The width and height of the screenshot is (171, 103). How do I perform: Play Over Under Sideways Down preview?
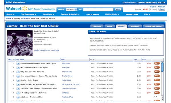[18, 76]
